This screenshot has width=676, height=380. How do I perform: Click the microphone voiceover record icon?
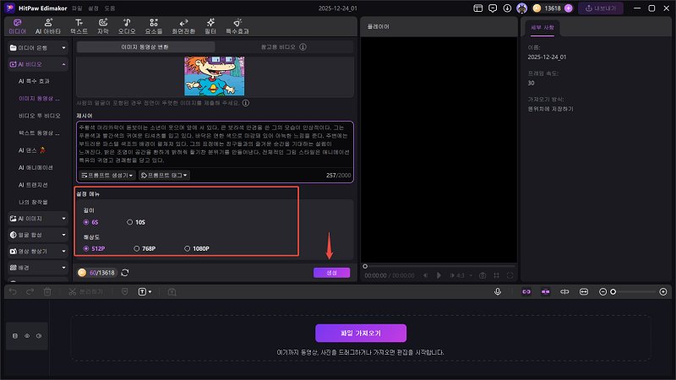(x=498, y=291)
